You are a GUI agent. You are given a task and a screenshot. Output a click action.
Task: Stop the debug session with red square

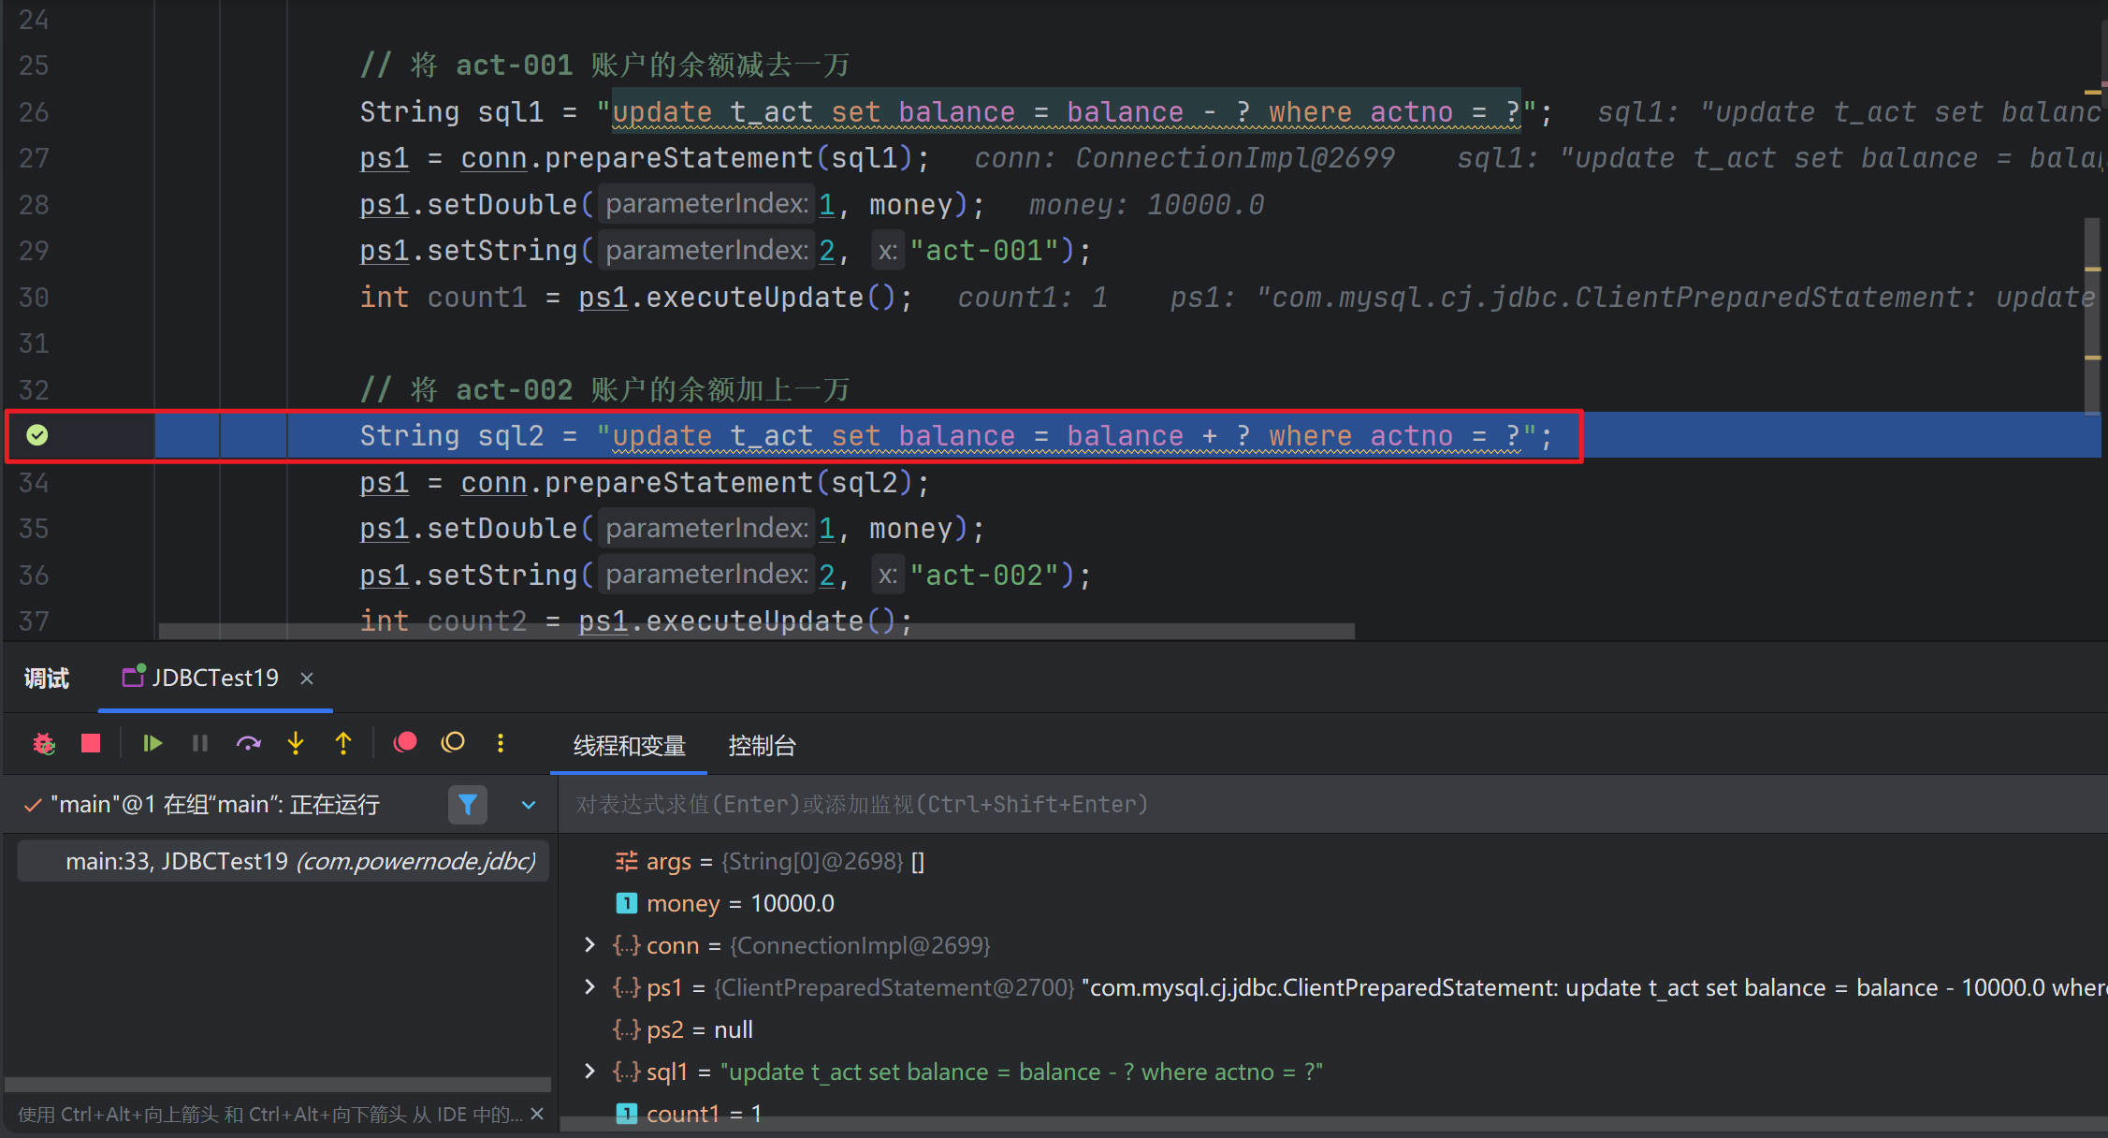[x=91, y=744]
